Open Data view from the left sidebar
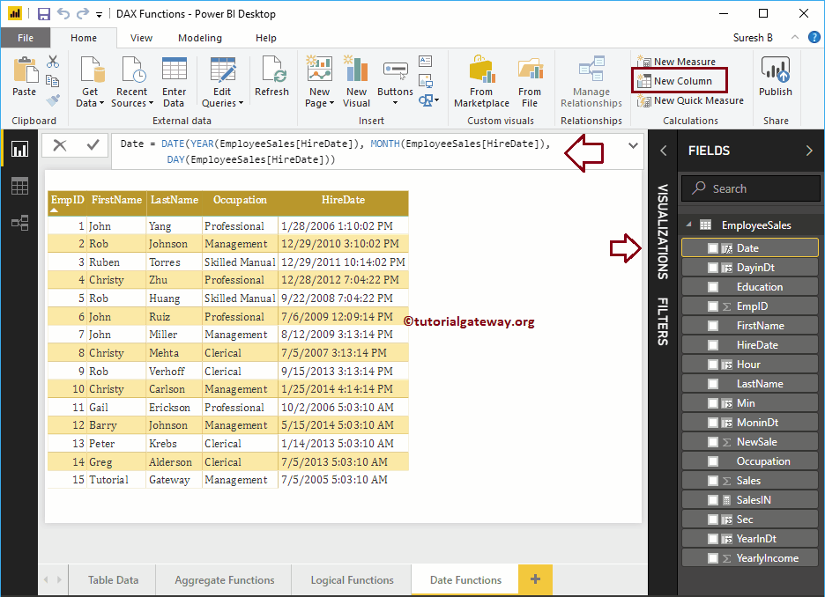Screen dimensions: 825x597 point(19,185)
